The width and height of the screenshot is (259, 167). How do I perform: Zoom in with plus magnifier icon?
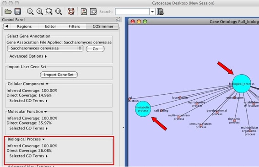40,11
